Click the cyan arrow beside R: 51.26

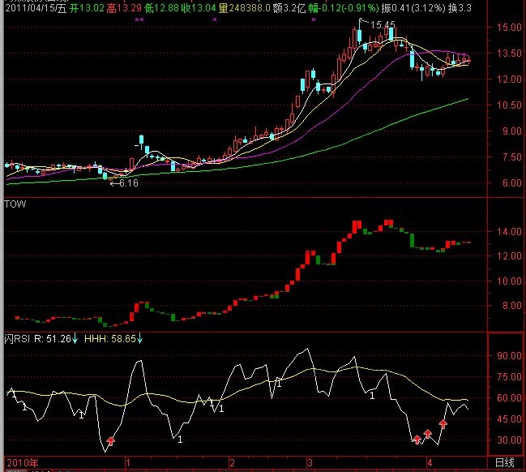point(74,339)
